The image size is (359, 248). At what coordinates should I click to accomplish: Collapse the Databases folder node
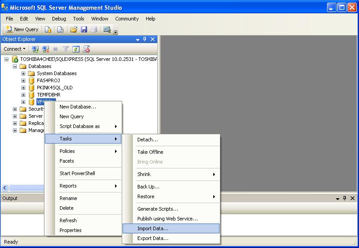pos(15,66)
